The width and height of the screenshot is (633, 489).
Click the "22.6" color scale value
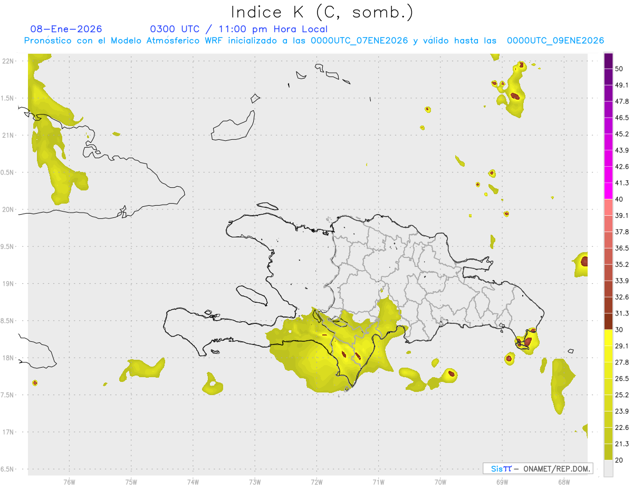tap(622, 427)
